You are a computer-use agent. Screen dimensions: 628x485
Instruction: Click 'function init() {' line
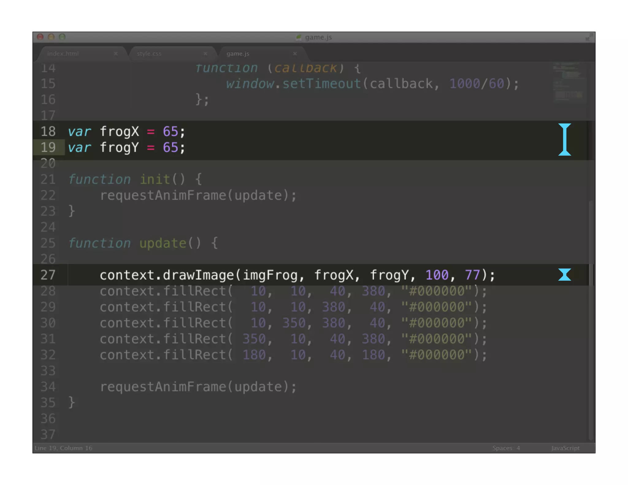point(135,179)
